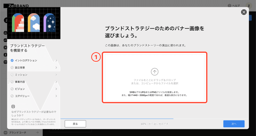The height and width of the screenshot is (136, 256).
Task: Select the コアバリュー step
Action: click(x=34, y=96)
